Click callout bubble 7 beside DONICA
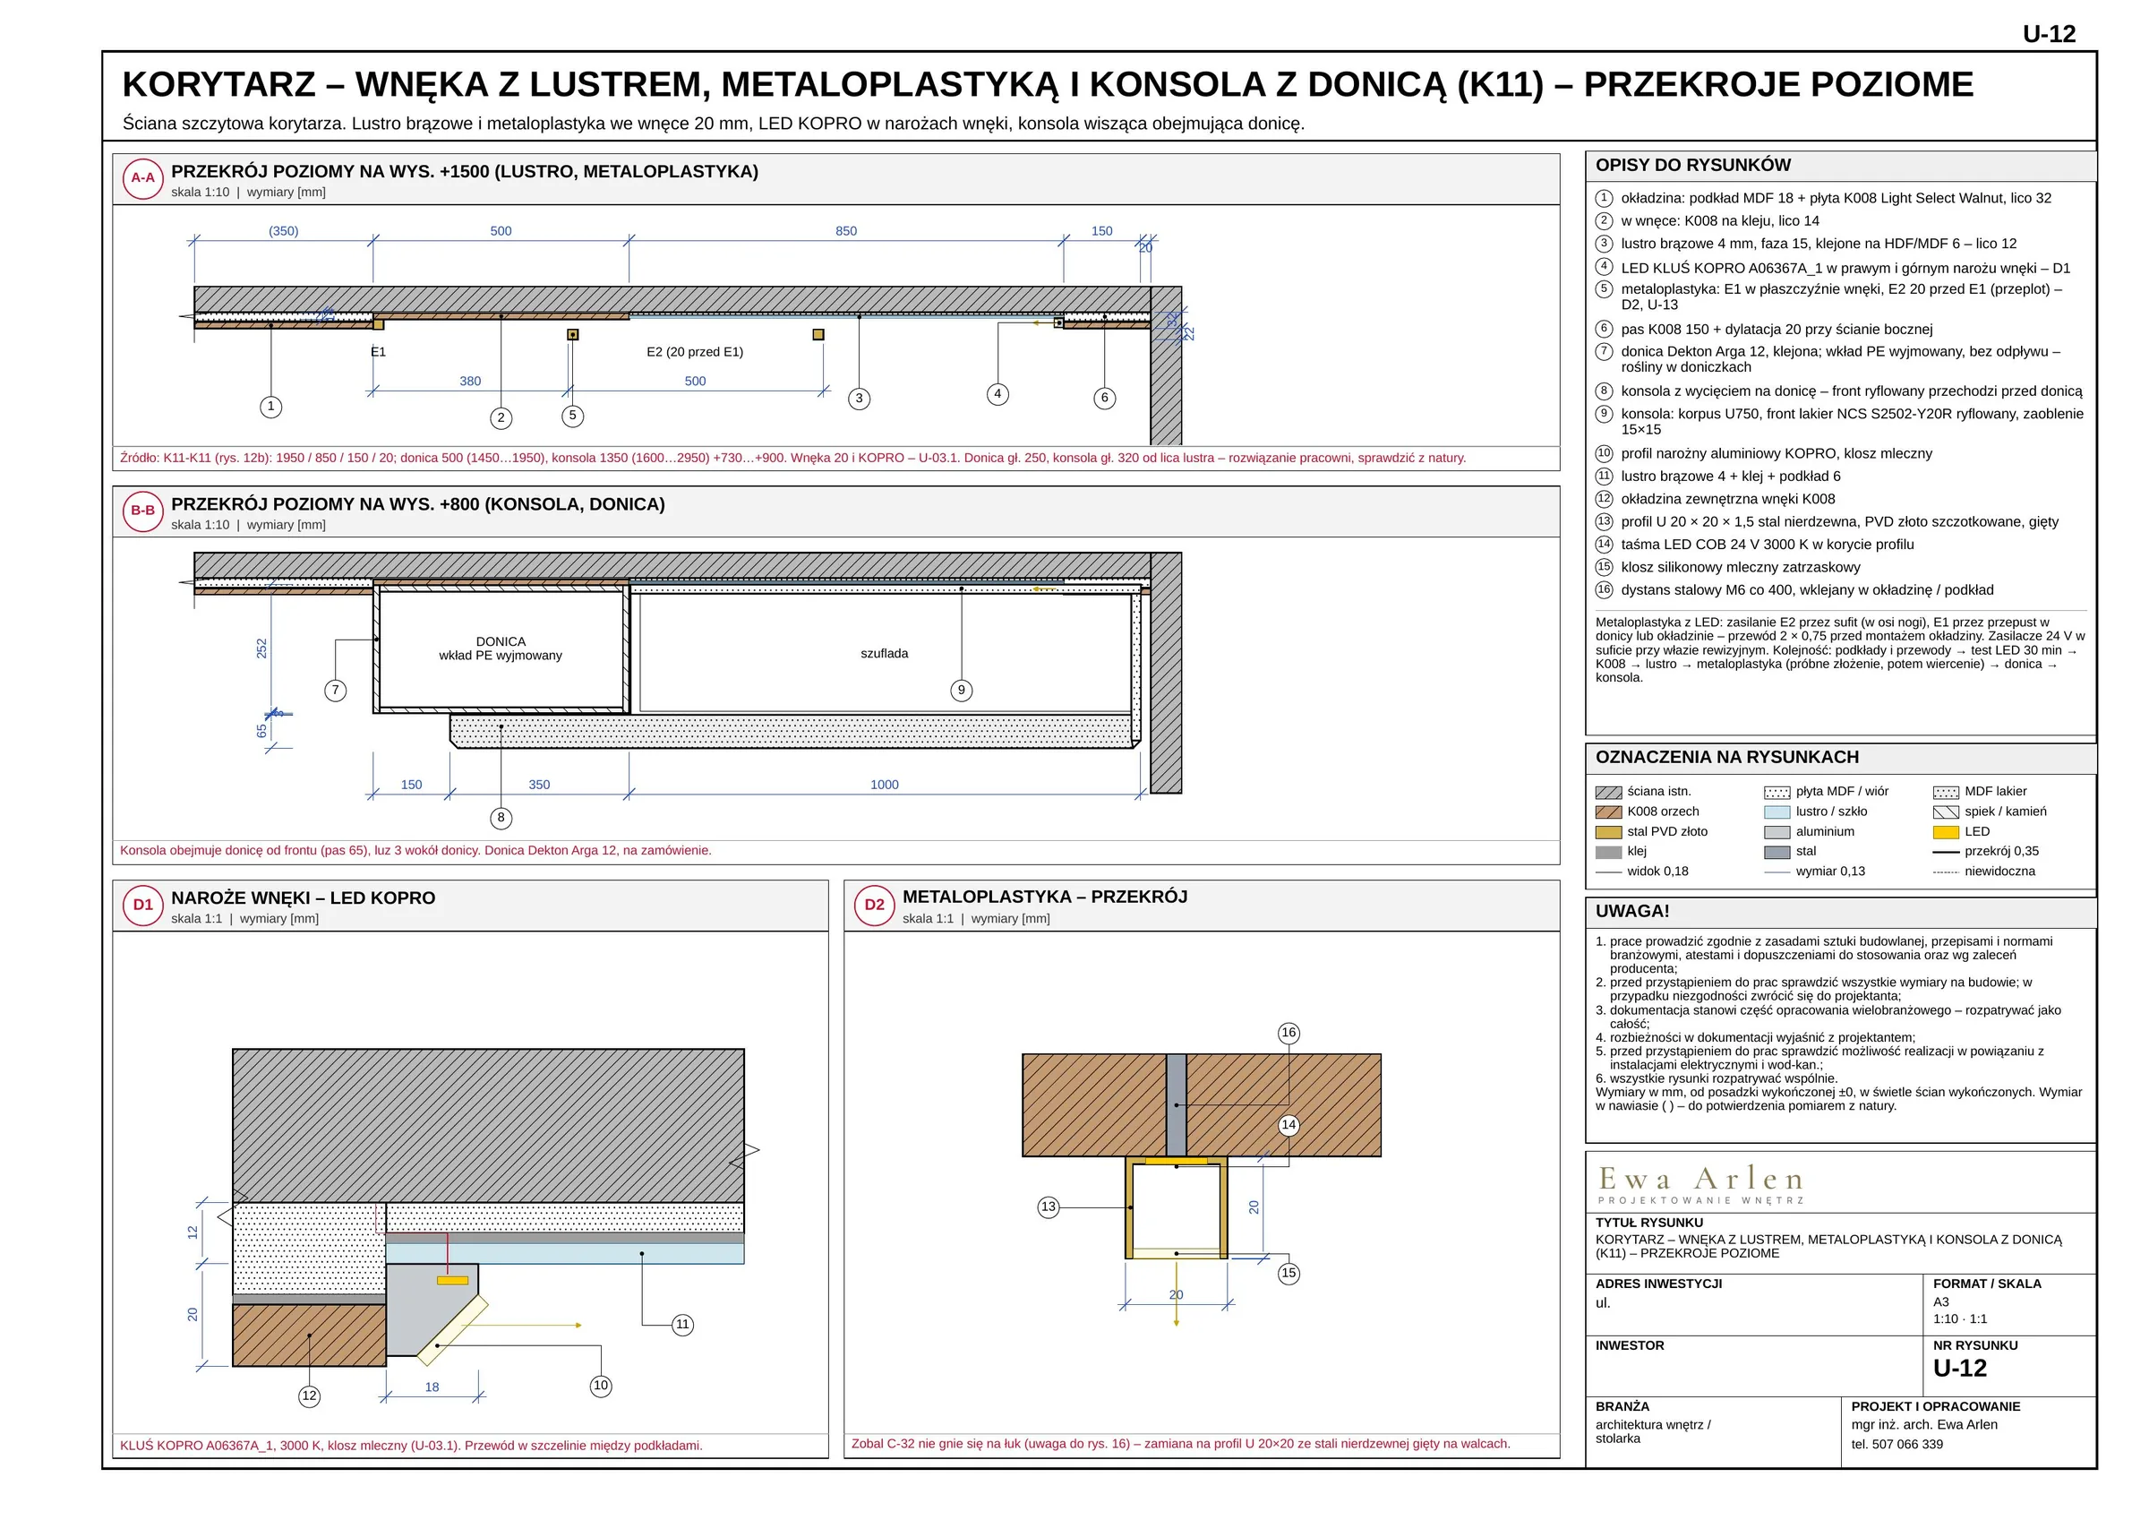This screenshot has width=2149, height=1520. coord(335,691)
